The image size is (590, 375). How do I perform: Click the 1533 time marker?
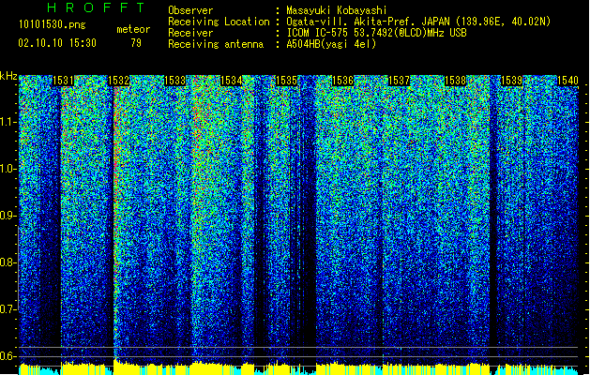coord(175,81)
